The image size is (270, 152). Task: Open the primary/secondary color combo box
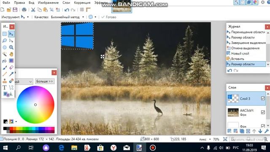coord(24,81)
